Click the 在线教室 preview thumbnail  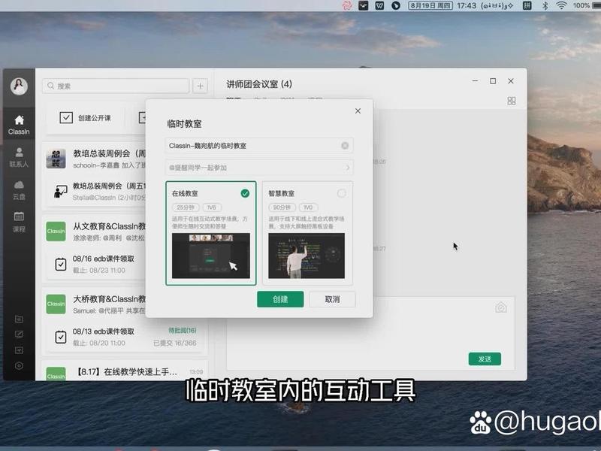pos(211,256)
